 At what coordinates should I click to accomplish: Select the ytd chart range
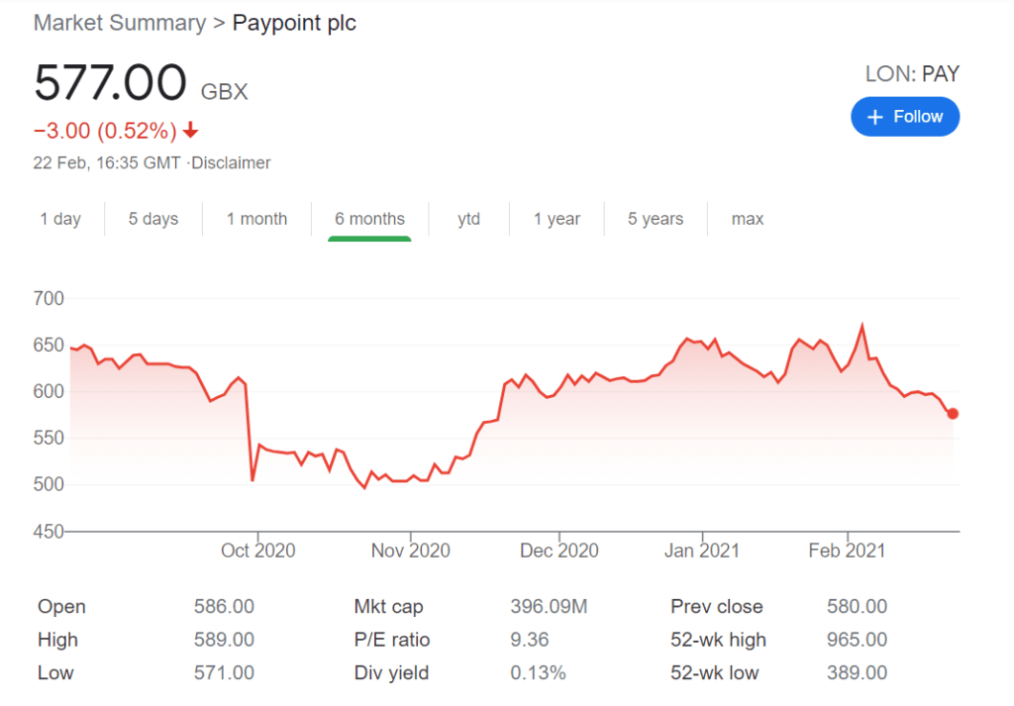click(468, 219)
